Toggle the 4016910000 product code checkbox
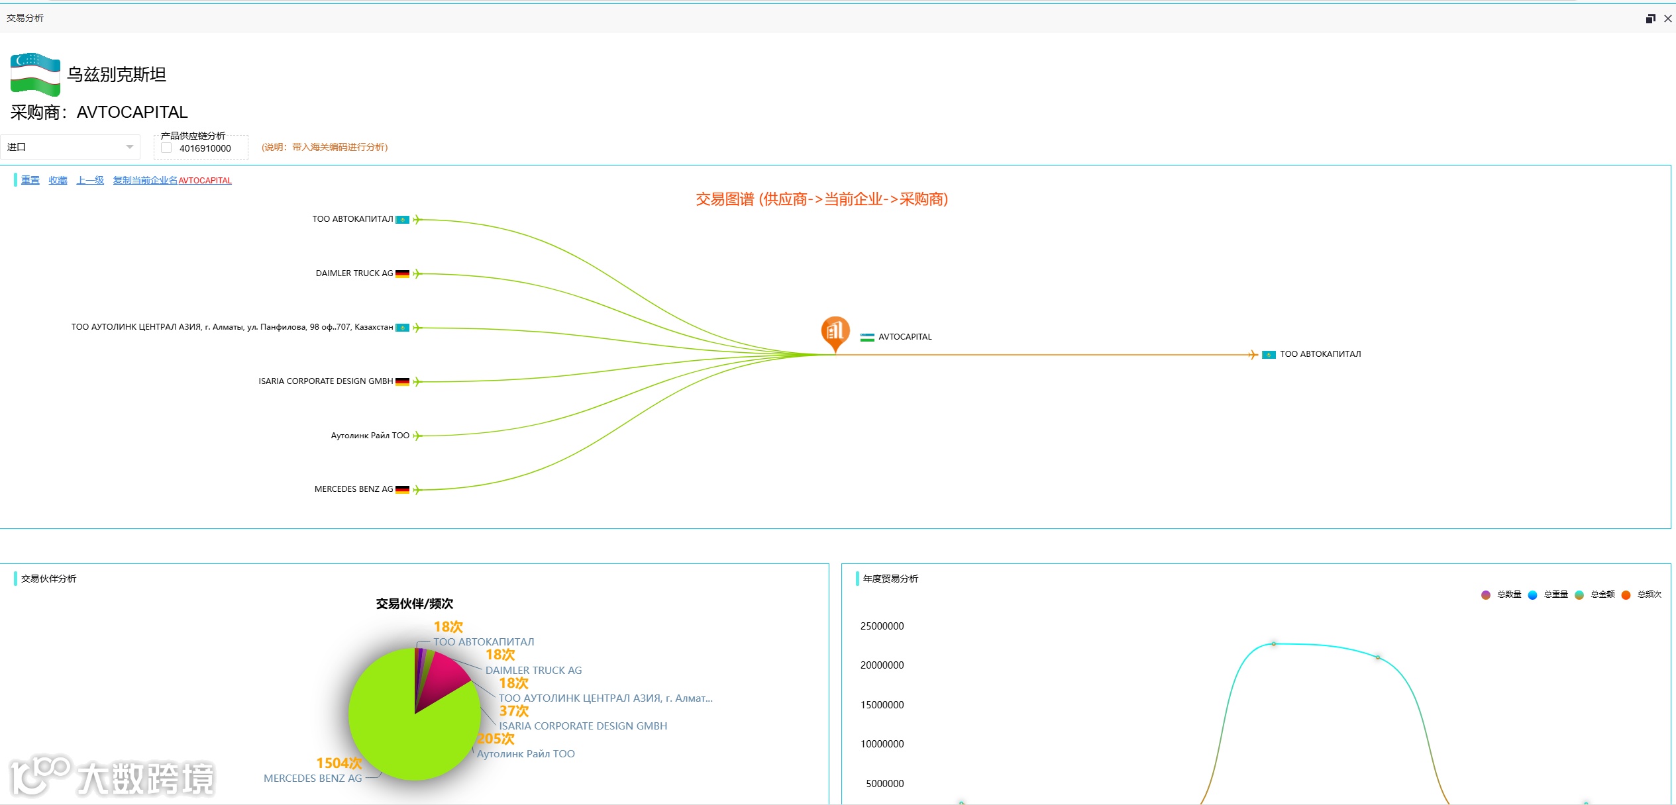 tap(167, 148)
